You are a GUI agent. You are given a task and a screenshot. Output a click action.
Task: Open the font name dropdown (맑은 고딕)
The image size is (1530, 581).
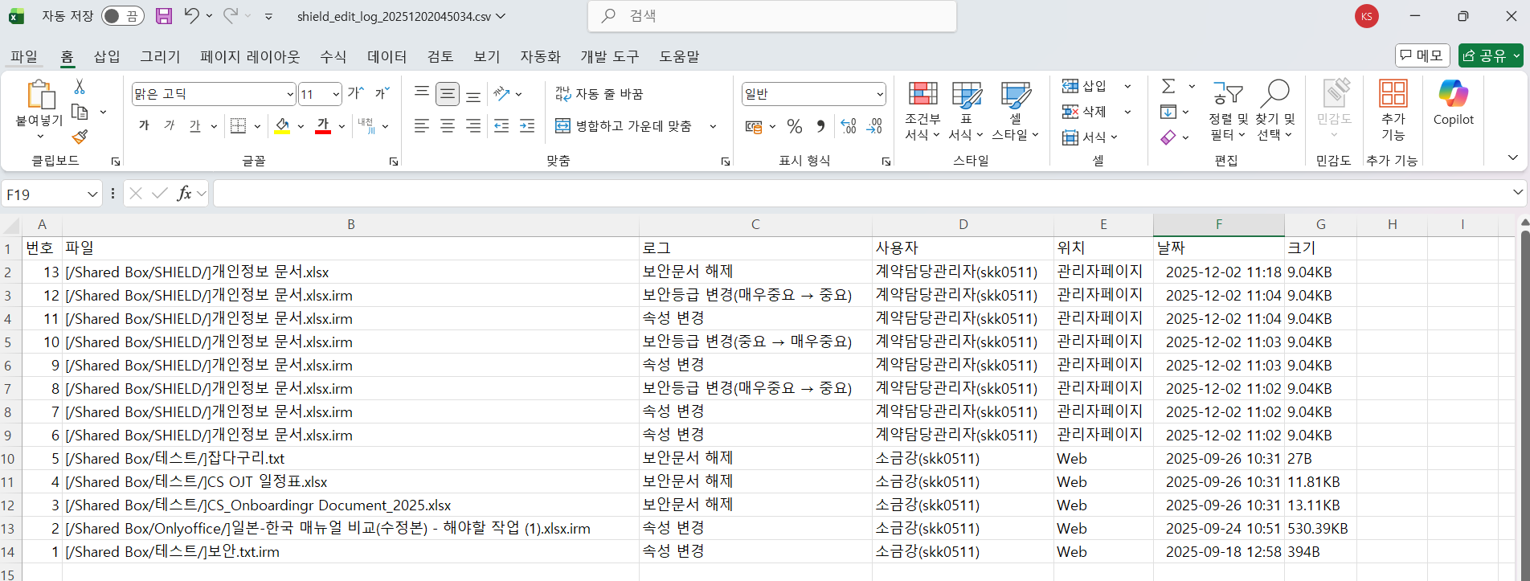(289, 94)
